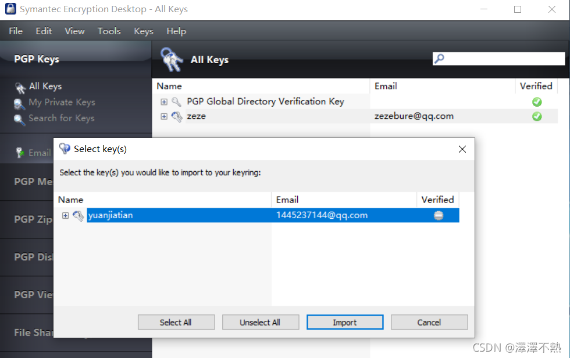570x358 pixels.
Task: Sort dialog list by Verified column
Action: click(437, 200)
